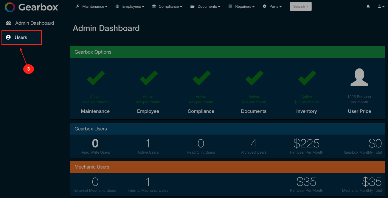This screenshot has width=388, height=198.
Task: Open Users in the sidebar
Action: click(x=21, y=38)
